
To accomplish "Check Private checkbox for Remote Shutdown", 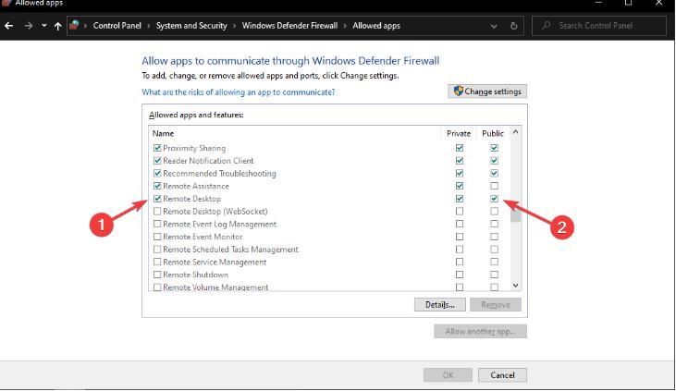I will [460, 275].
